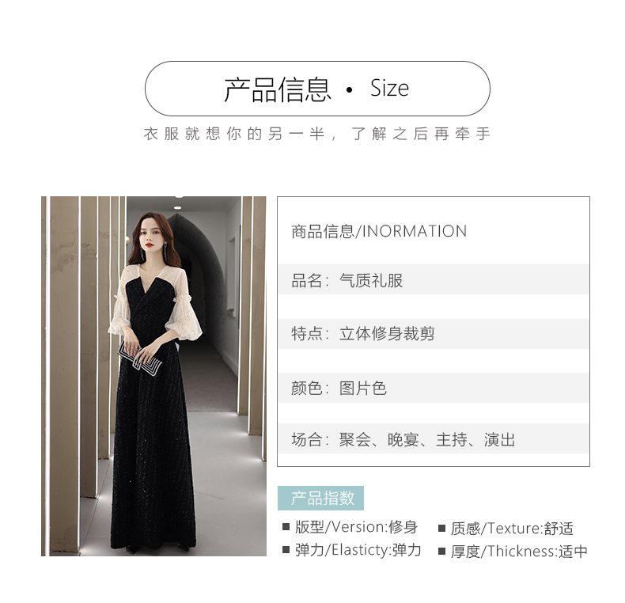Click the striped clutch bag in photo
The width and height of the screenshot is (625, 603).
point(139,356)
